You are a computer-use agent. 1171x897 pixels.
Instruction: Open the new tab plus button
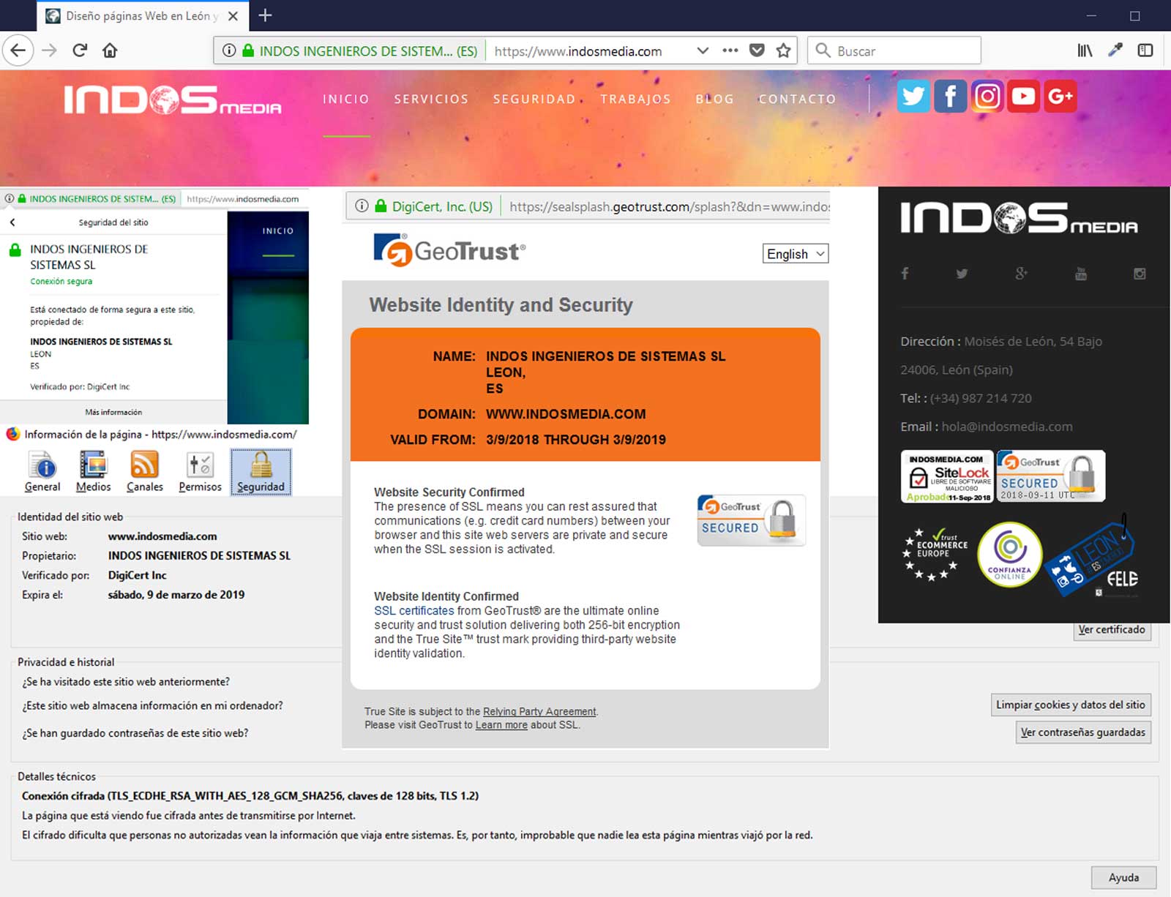[265, 15]
